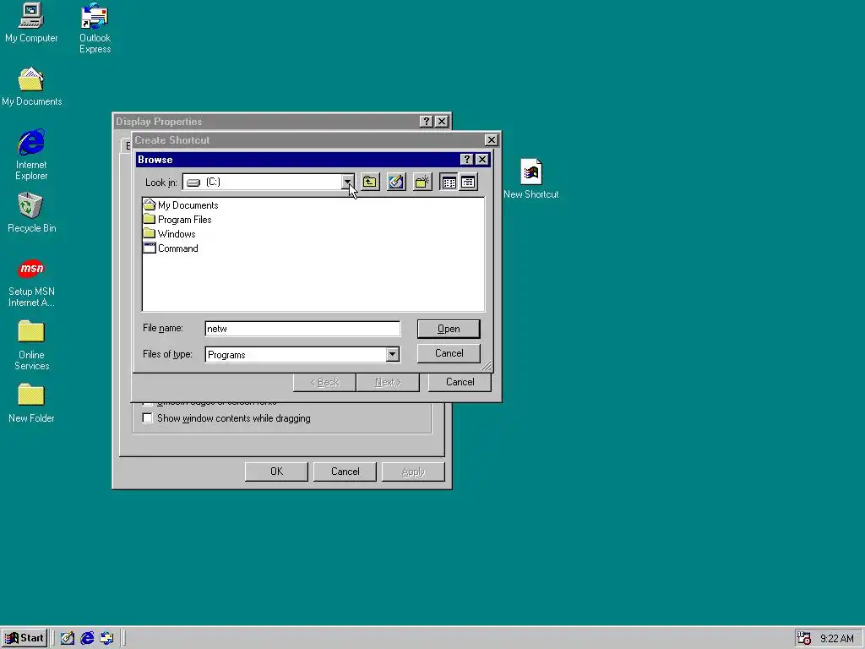The width and height of the screenshot is (865, 649).
Task: Select the New Folder desktop icon
Action: click(x=31, y=404)
